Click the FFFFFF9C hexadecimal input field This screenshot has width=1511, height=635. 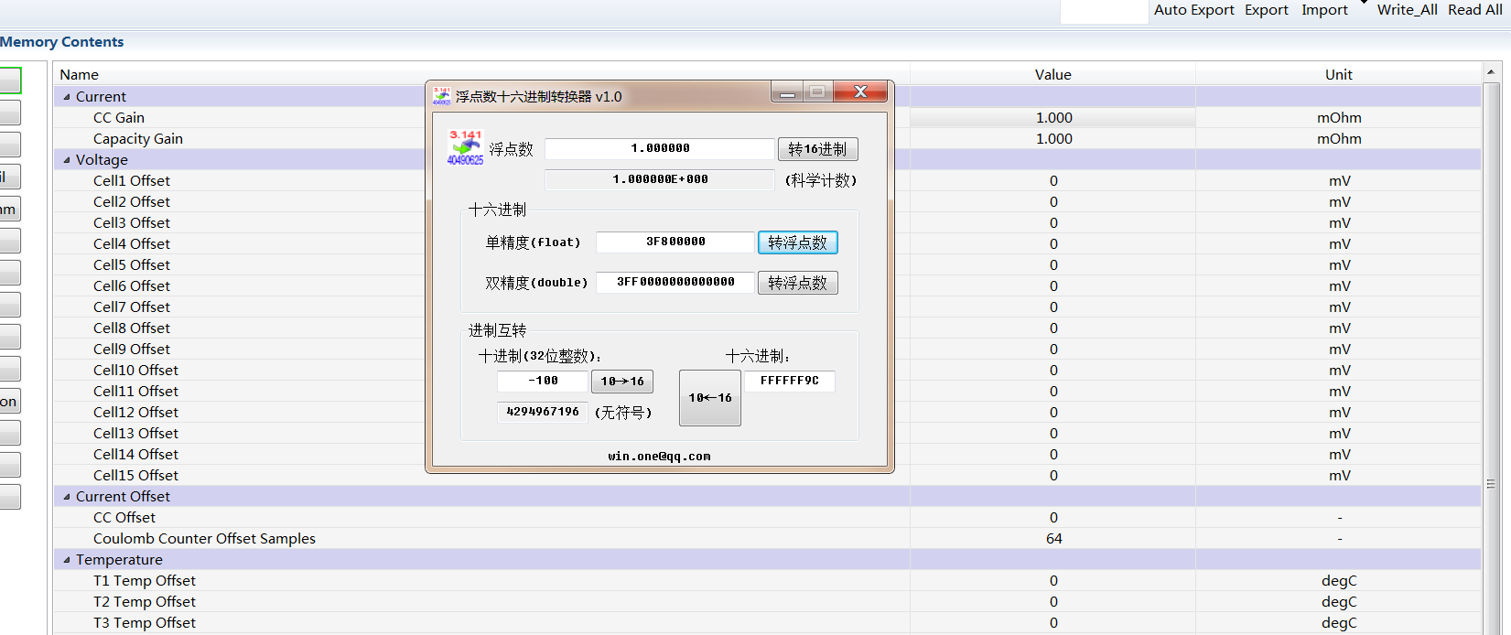tap(790, 382)
